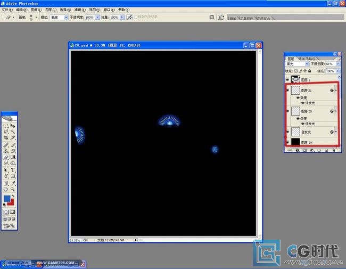Viewport: 346px width, 269px height.
Task: Open the 编辑 menu
Action: [22, 10]
